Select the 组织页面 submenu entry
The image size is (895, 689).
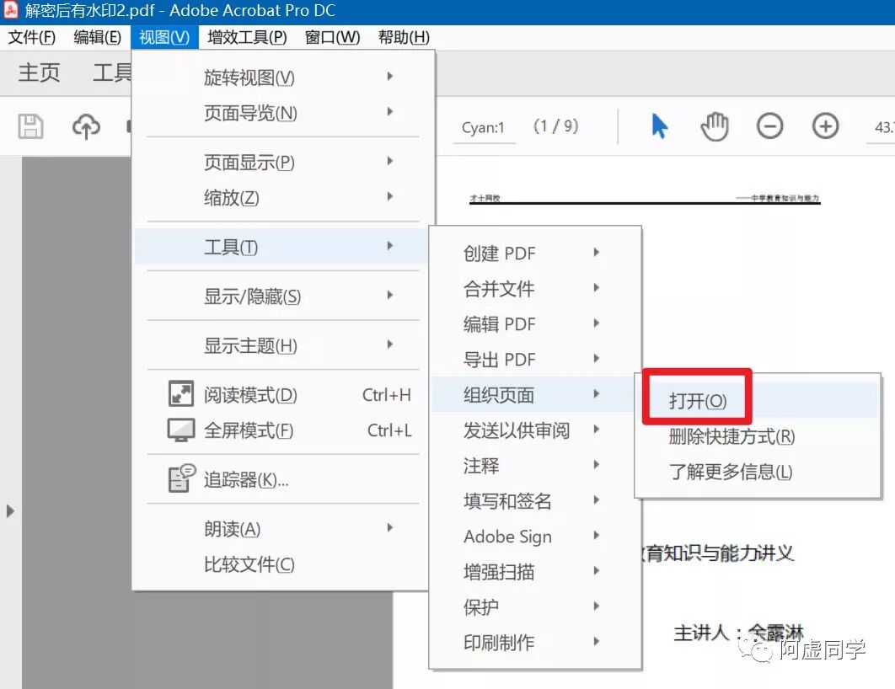(535, 394)
